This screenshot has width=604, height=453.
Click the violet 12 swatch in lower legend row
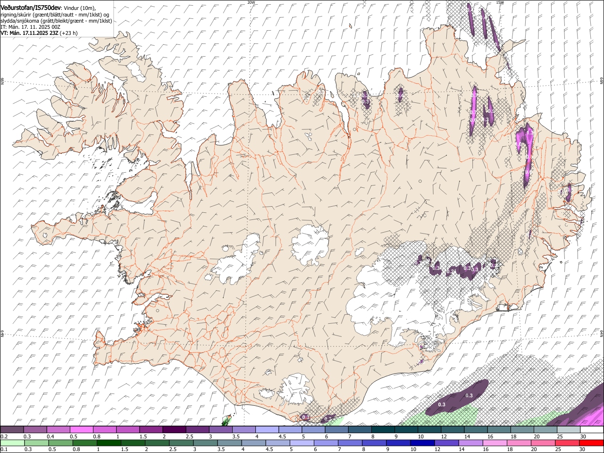coord(447,443)
